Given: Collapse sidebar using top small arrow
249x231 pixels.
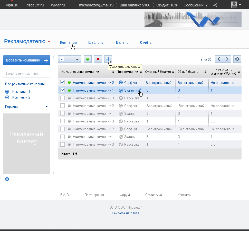Looking at the screenshot, I should click(x=53, y=57).
